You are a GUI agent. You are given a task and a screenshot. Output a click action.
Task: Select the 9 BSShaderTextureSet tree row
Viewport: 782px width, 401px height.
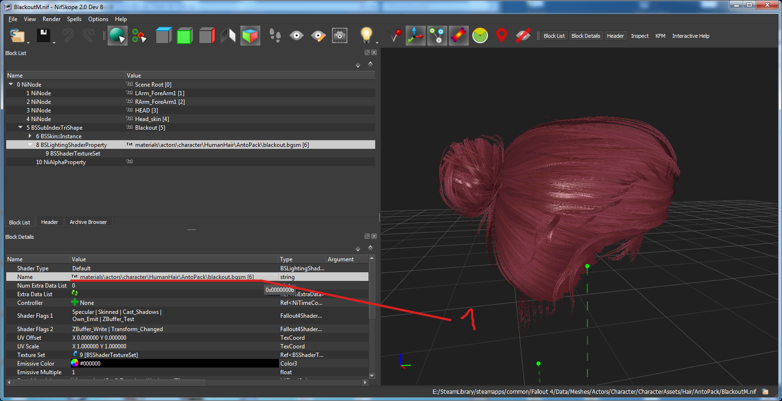pyautogui.click(x=191, y=153)
